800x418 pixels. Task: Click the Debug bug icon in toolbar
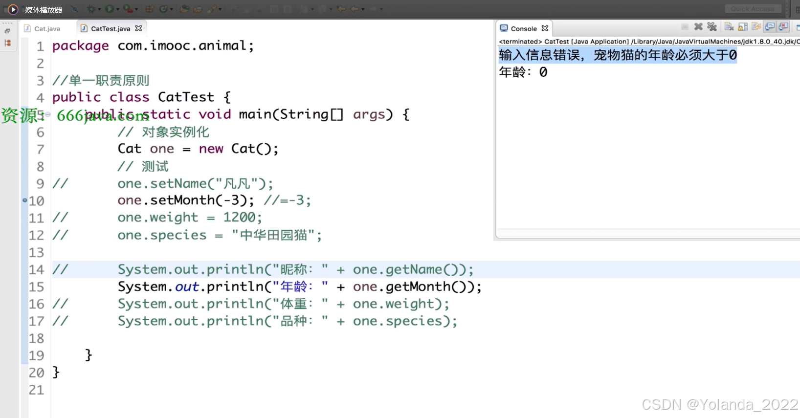[x=91, y=9]
